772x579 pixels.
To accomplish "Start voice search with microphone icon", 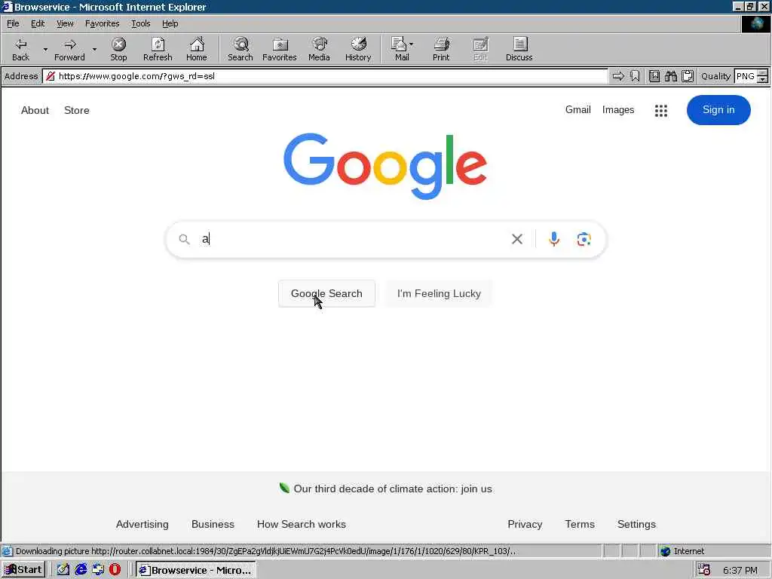I will point(554,239).
